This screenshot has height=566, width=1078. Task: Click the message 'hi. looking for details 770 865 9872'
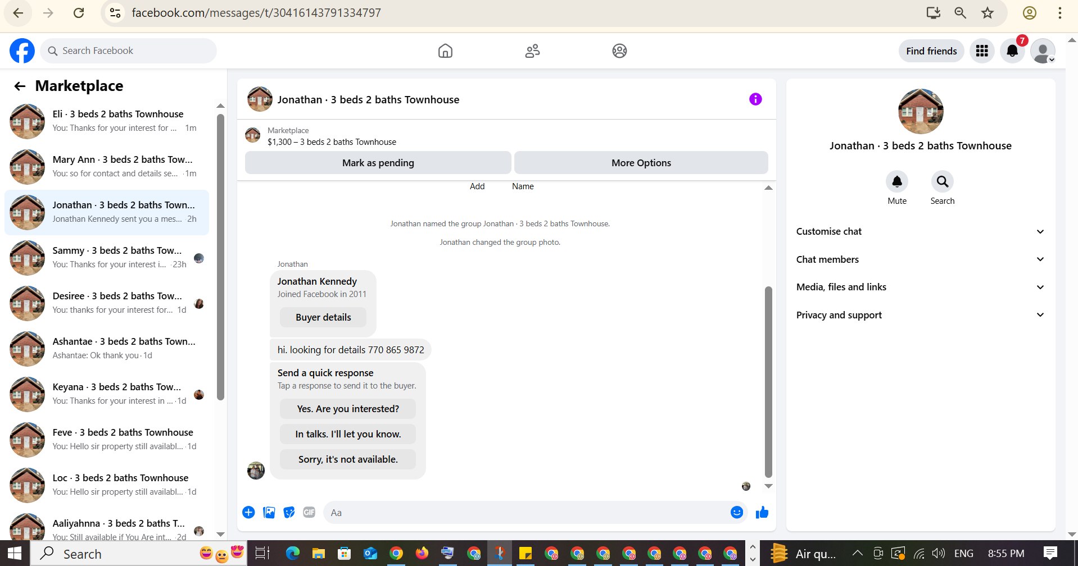(351, 350)
